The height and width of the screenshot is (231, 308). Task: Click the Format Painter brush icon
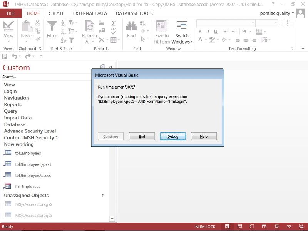tap(38, 39)
